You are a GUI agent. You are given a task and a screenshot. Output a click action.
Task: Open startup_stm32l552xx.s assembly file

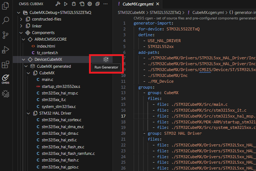[x=60, y=86]
